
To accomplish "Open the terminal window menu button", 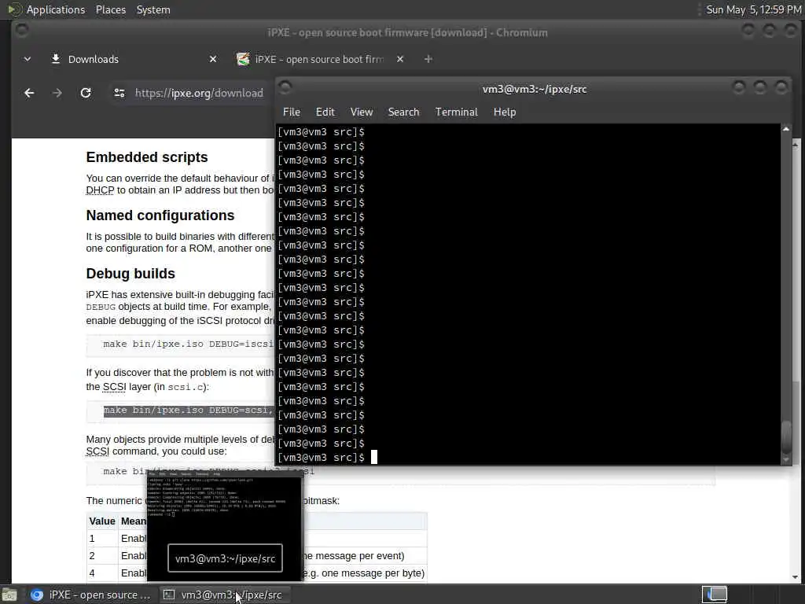I will 285,87.
